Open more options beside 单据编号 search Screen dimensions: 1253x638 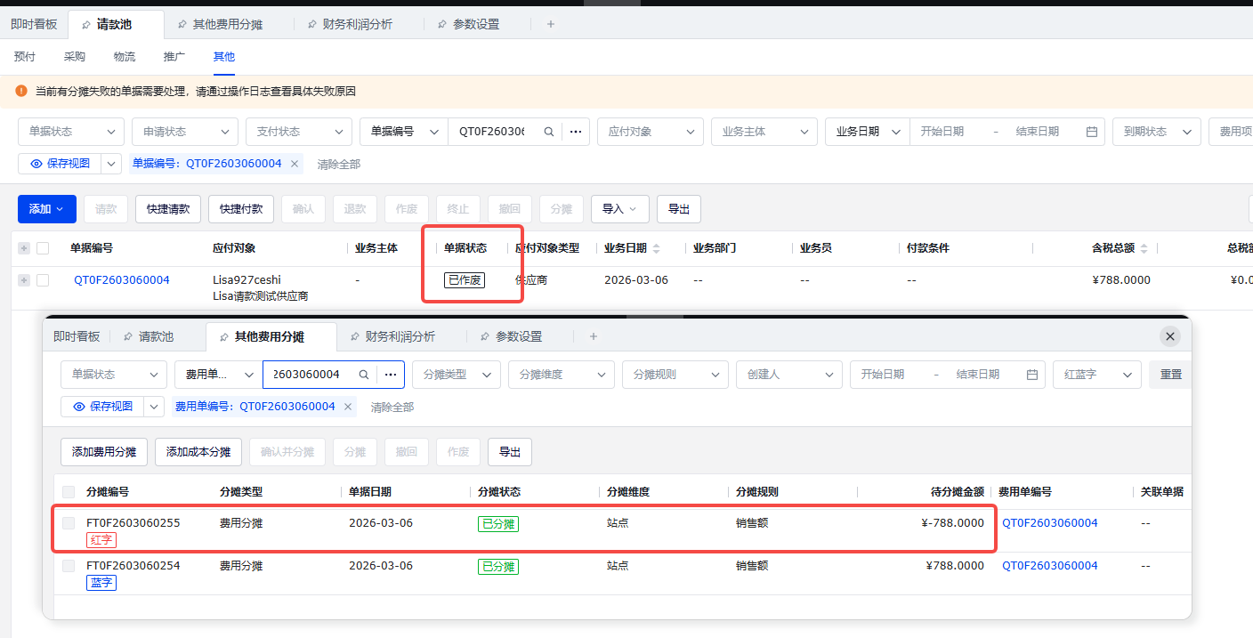pyautogui.click(x=575, y=132)
